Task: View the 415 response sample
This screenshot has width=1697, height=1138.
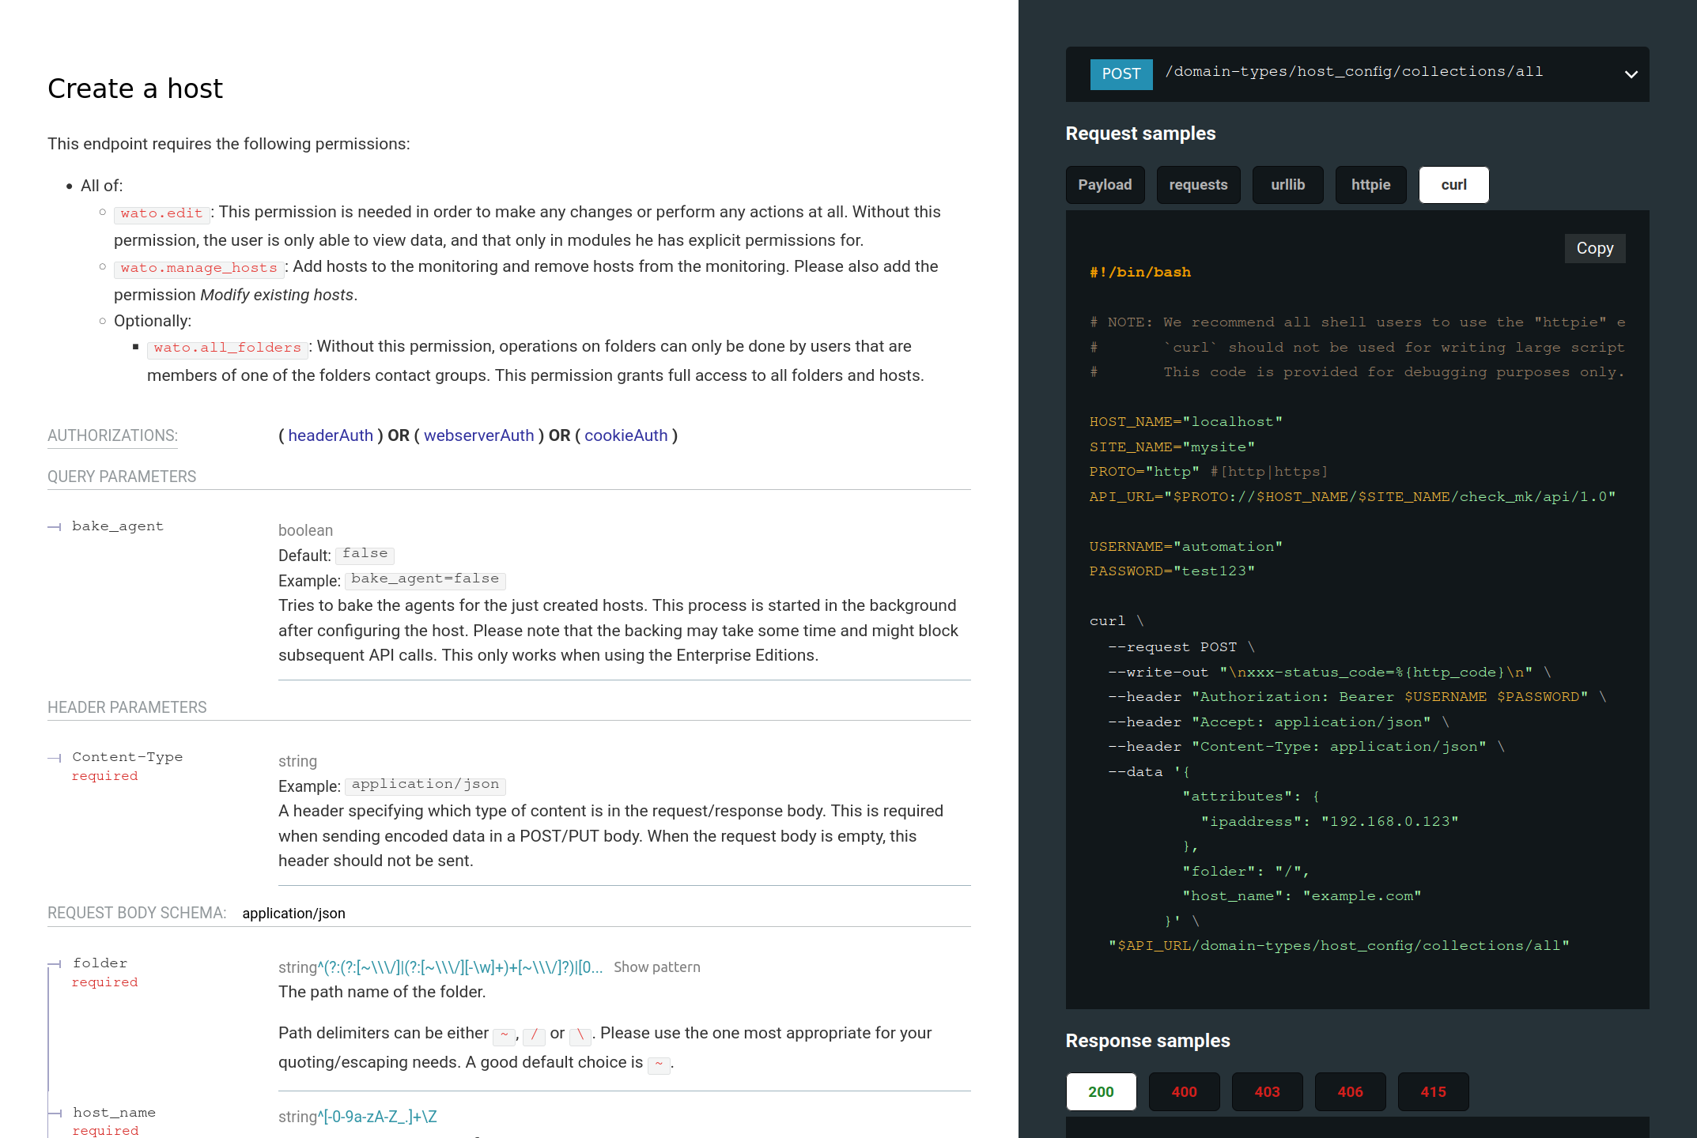Action: (1433, 1091)
